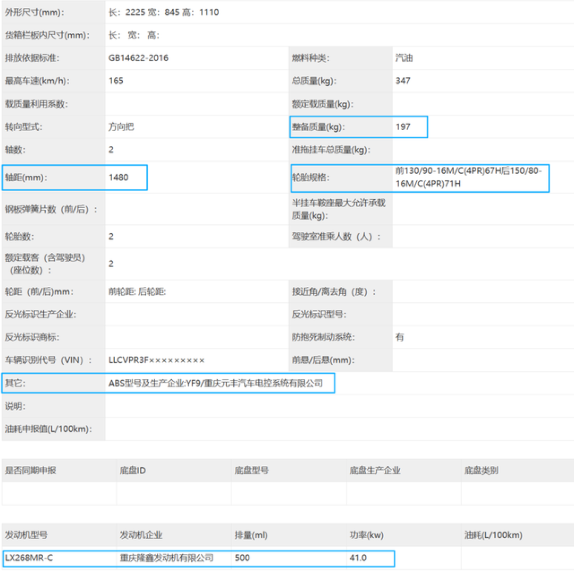Click the 底盘类别 column header
Viewport: 574px width, 572px height.
[481, 471]
